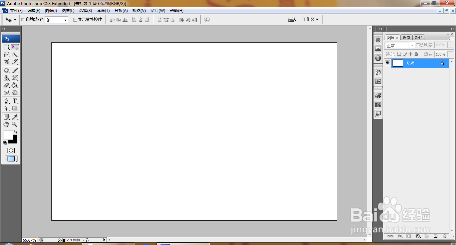Toggle lock position
456x245 pixels.
pyautogui.click(x=411, y=54)
